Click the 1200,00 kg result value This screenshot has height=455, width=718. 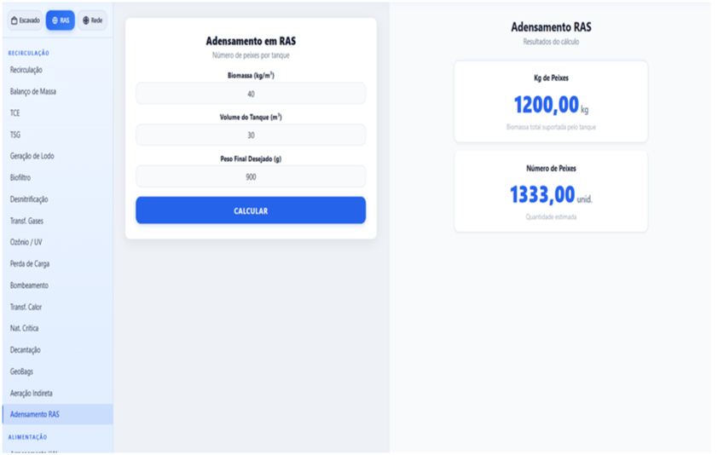point(551,105)
